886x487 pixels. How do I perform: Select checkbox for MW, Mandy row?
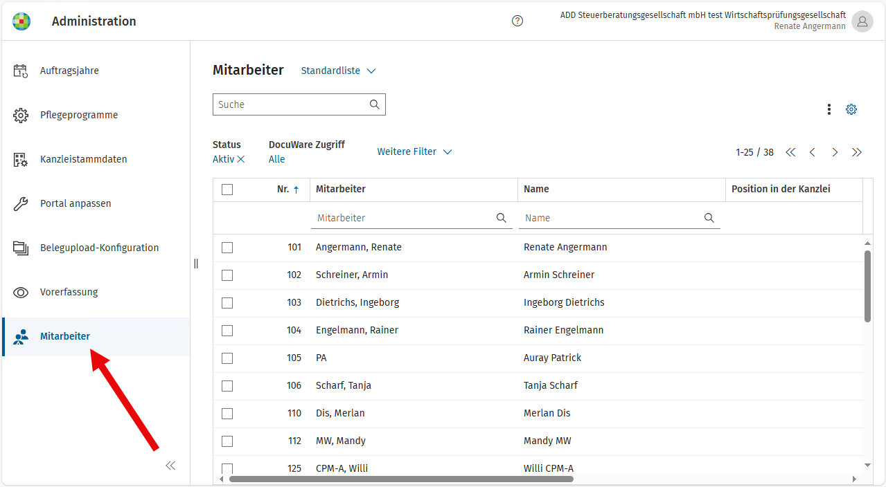coord(227,441)
